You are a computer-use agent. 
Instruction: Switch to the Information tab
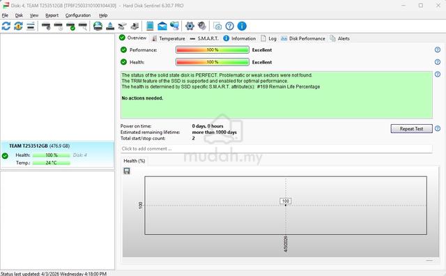[x=240, y=38]
